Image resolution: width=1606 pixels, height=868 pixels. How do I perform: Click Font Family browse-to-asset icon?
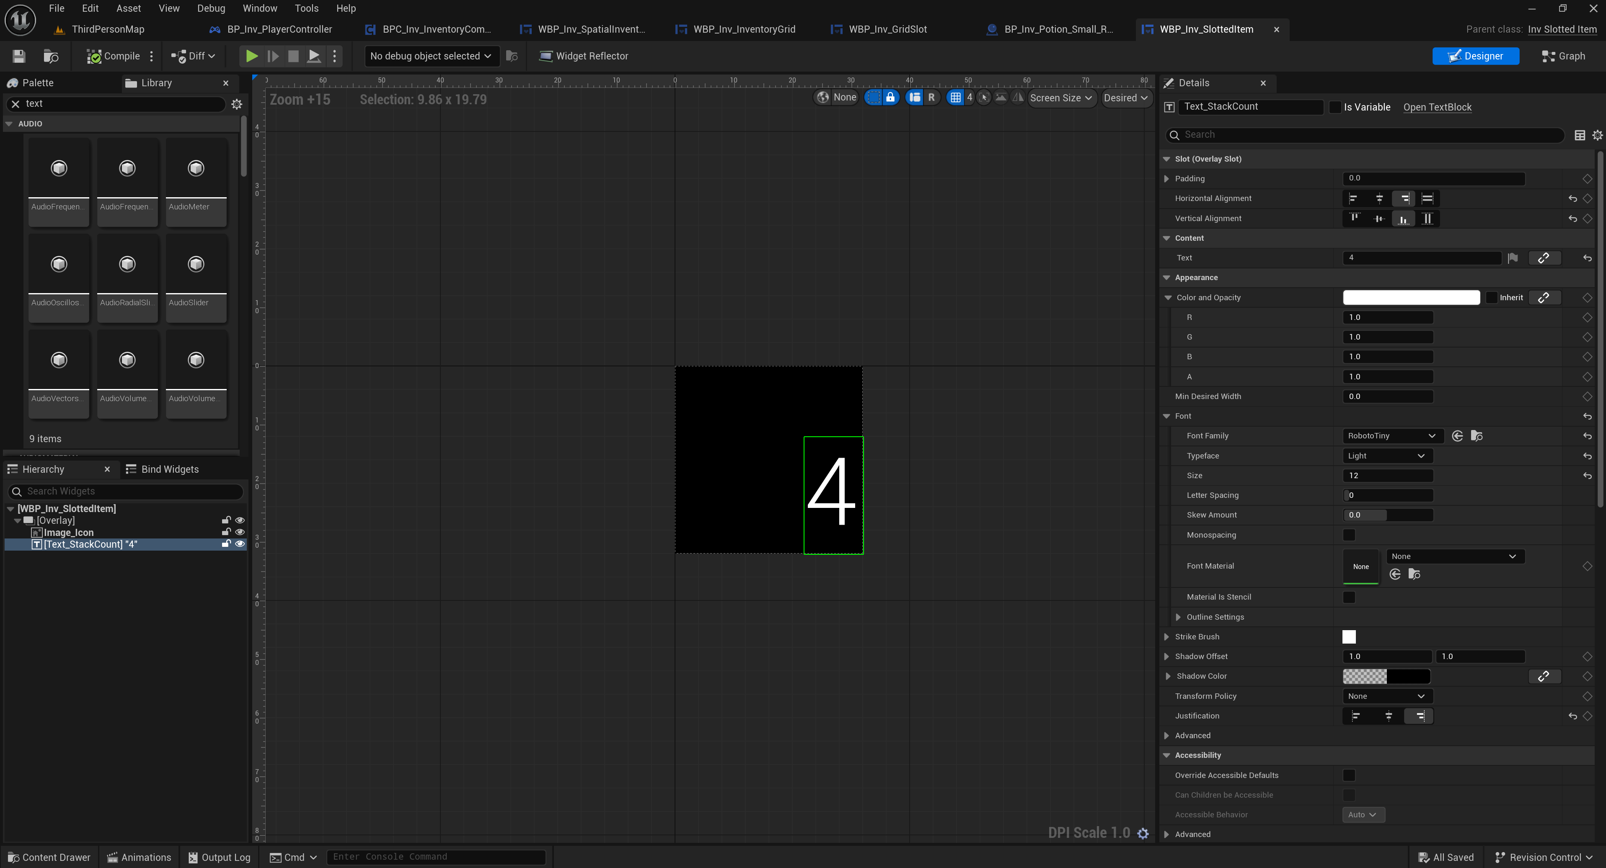(1477, 436)
